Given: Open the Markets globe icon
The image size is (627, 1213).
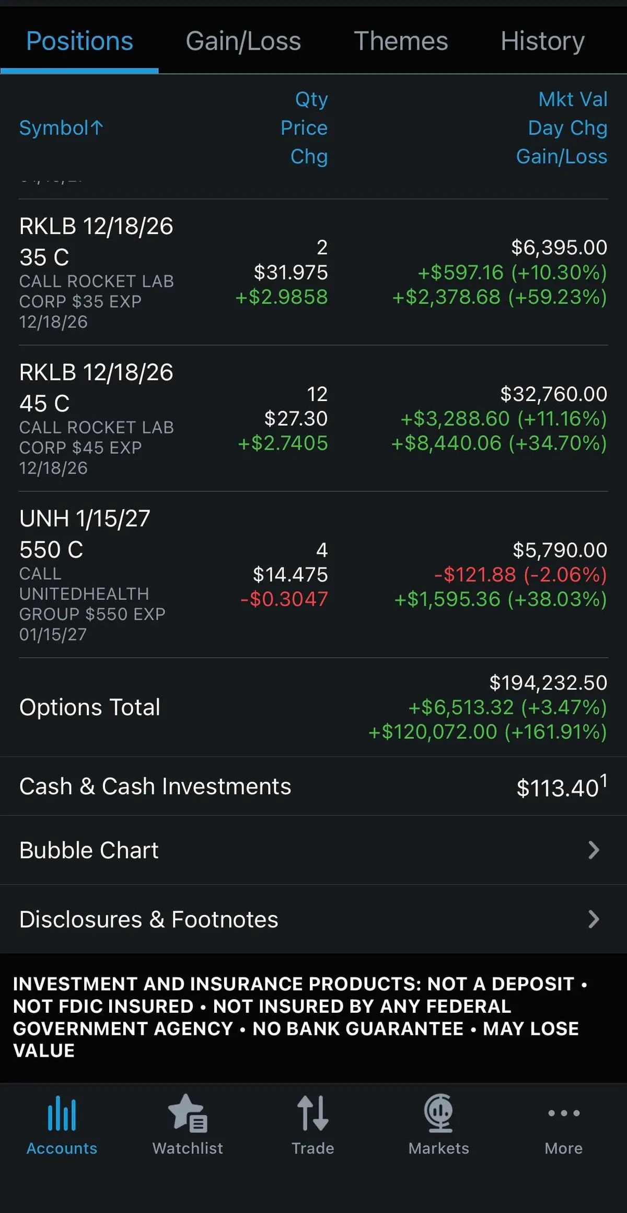Looking at the screenshot, I should pos(438,1113).
